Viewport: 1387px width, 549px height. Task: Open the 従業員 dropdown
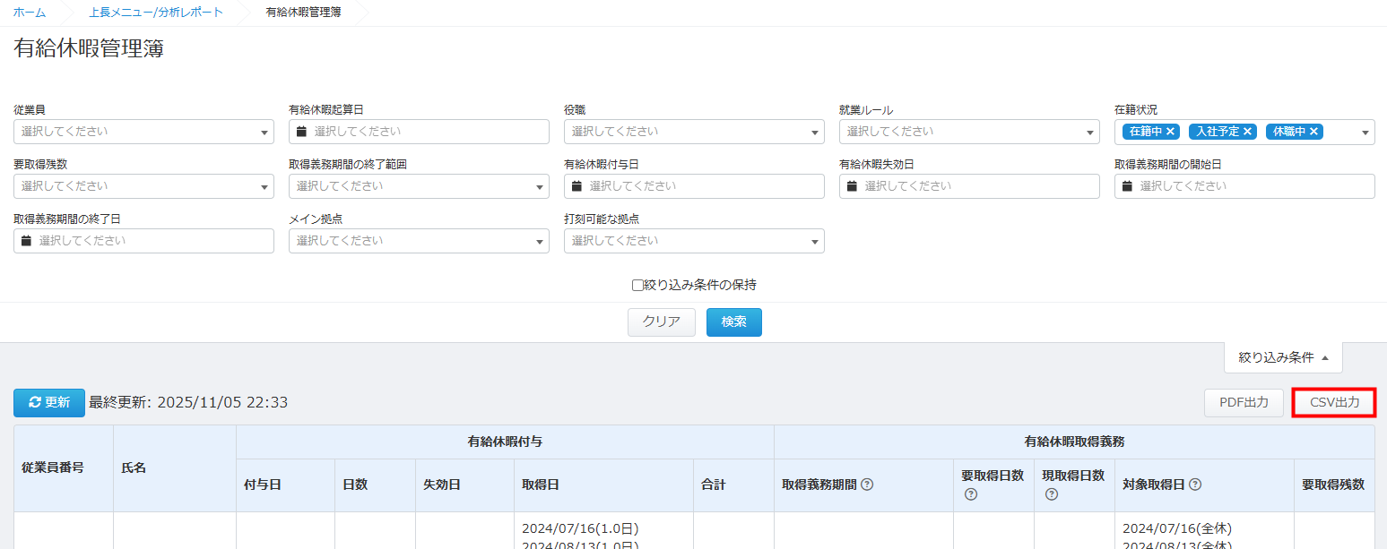(143, 132)
